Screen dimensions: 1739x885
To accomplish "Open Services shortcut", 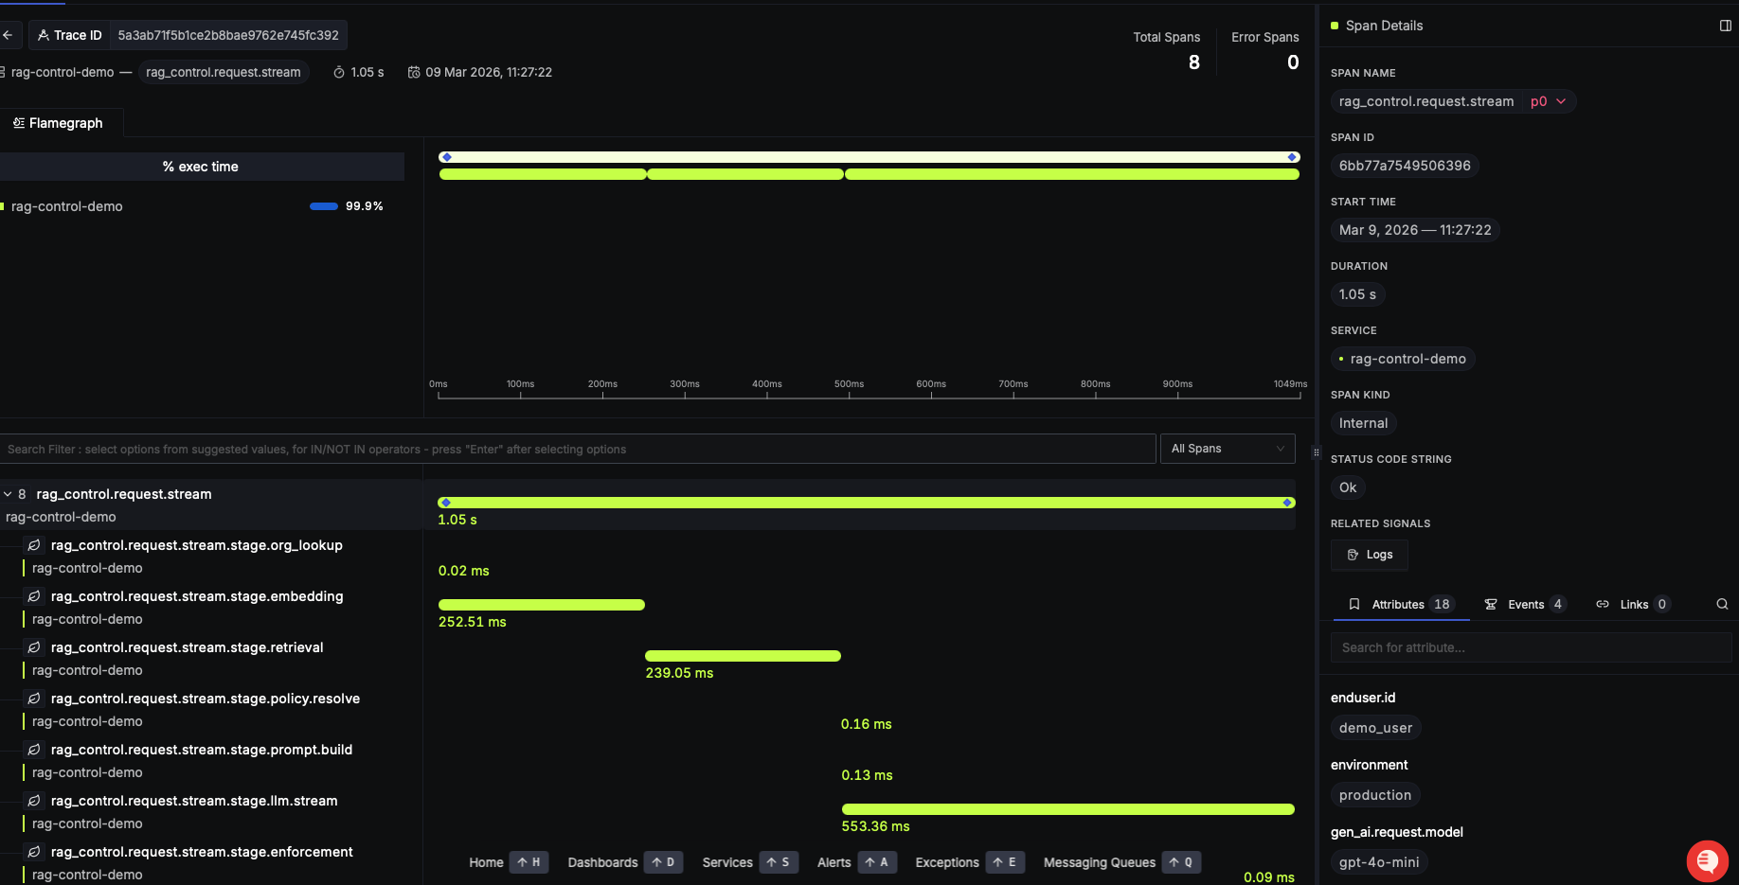I will pos(749,862).
